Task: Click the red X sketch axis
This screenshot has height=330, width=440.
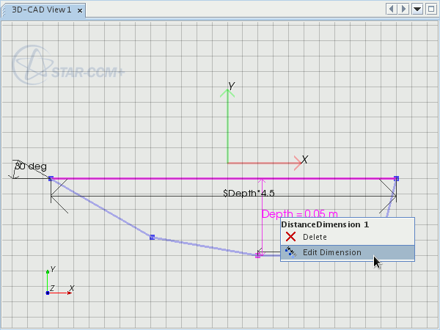Action: (264, 163)
